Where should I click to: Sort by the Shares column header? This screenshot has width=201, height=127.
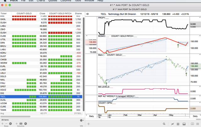tap(78, 14)
